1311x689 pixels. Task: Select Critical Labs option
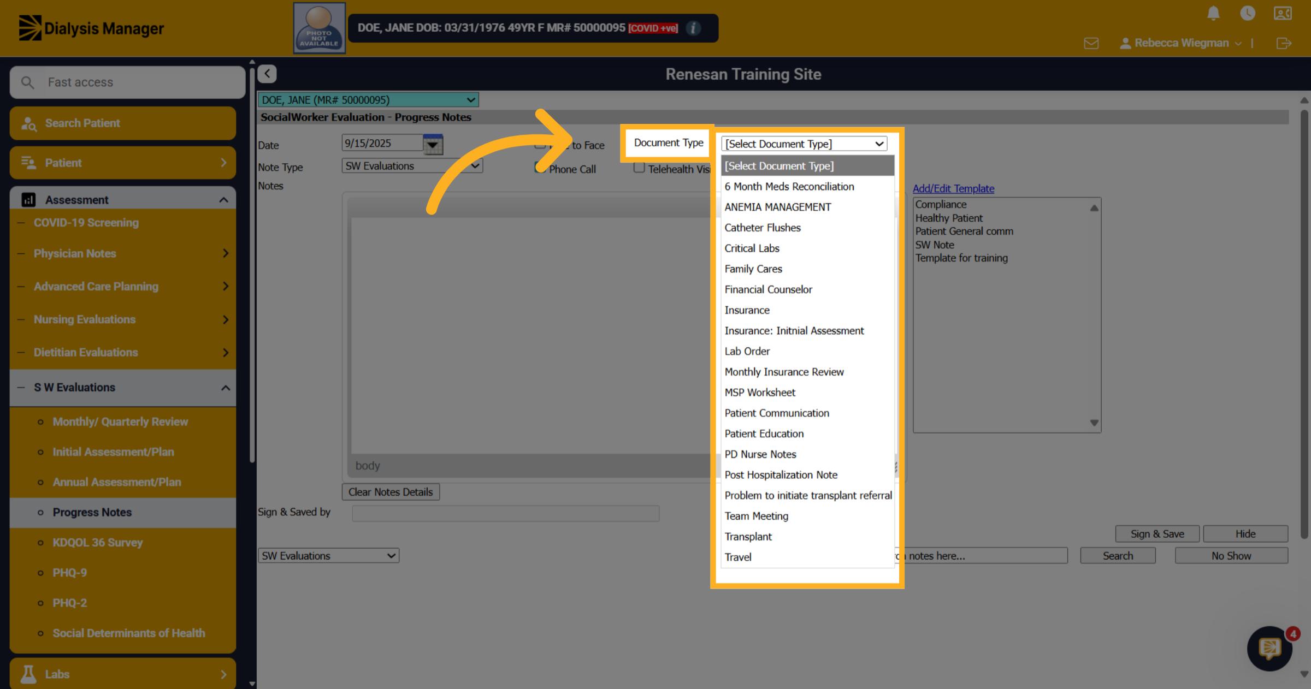pyautogui.click(x=807, y=248)
